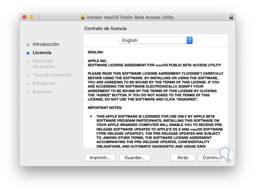Click the window title 'Instalar macOS Public Beta Access Utility'
Image resolution: width=255 pixels, height=192 pixels.
click(x=130, y=17)
